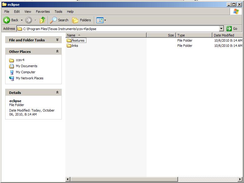The height and width of the screenshot is (183, 244).
Task: Select the 'links' file name
Action: 75,46
